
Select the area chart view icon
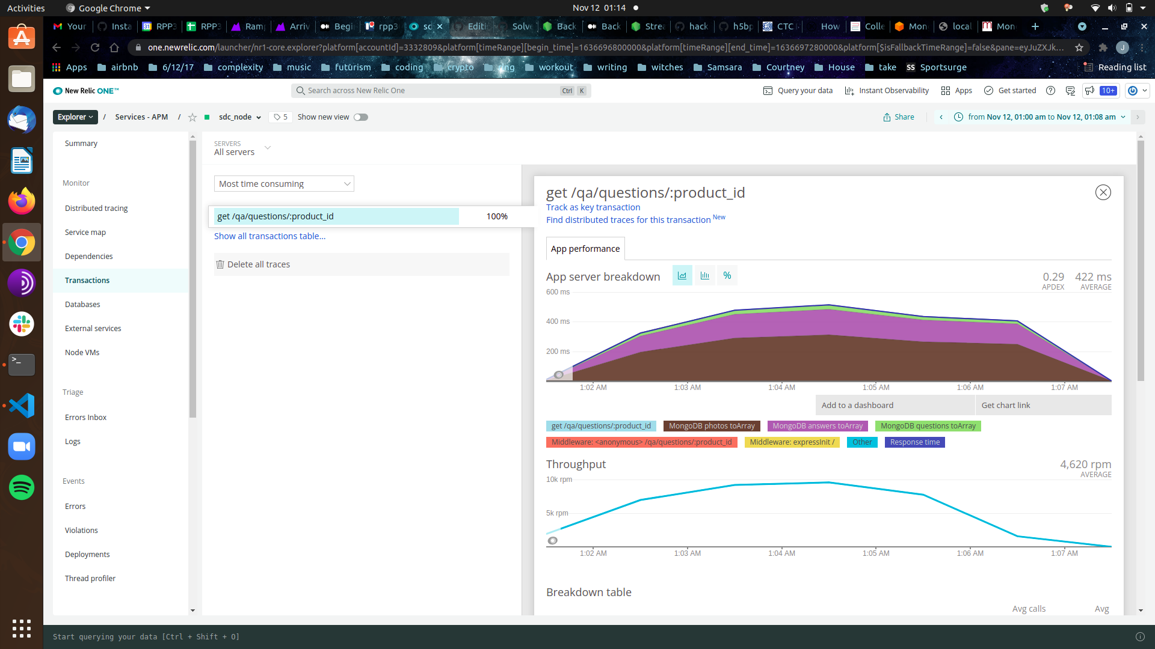682,275
